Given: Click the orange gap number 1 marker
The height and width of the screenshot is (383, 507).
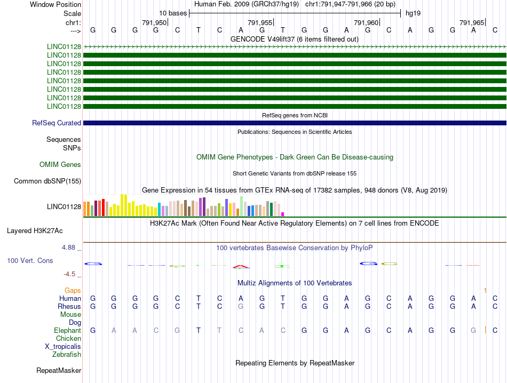Looking at the screenshot, I should 485,290.
